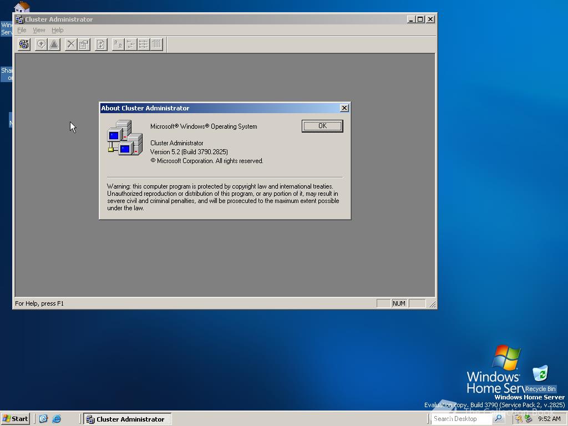The image size is (568, 426).
Task: Click the Properties toolbar icon
Action: [x=84, y=44]
